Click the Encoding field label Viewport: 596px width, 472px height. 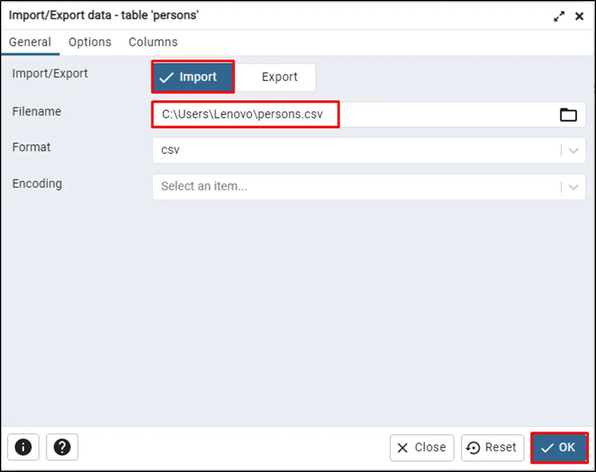pos(37,183)
